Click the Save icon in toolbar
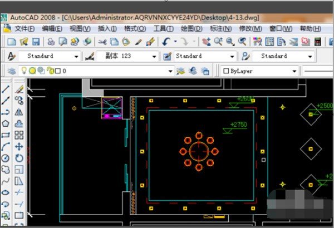 [x=36, y=42]
